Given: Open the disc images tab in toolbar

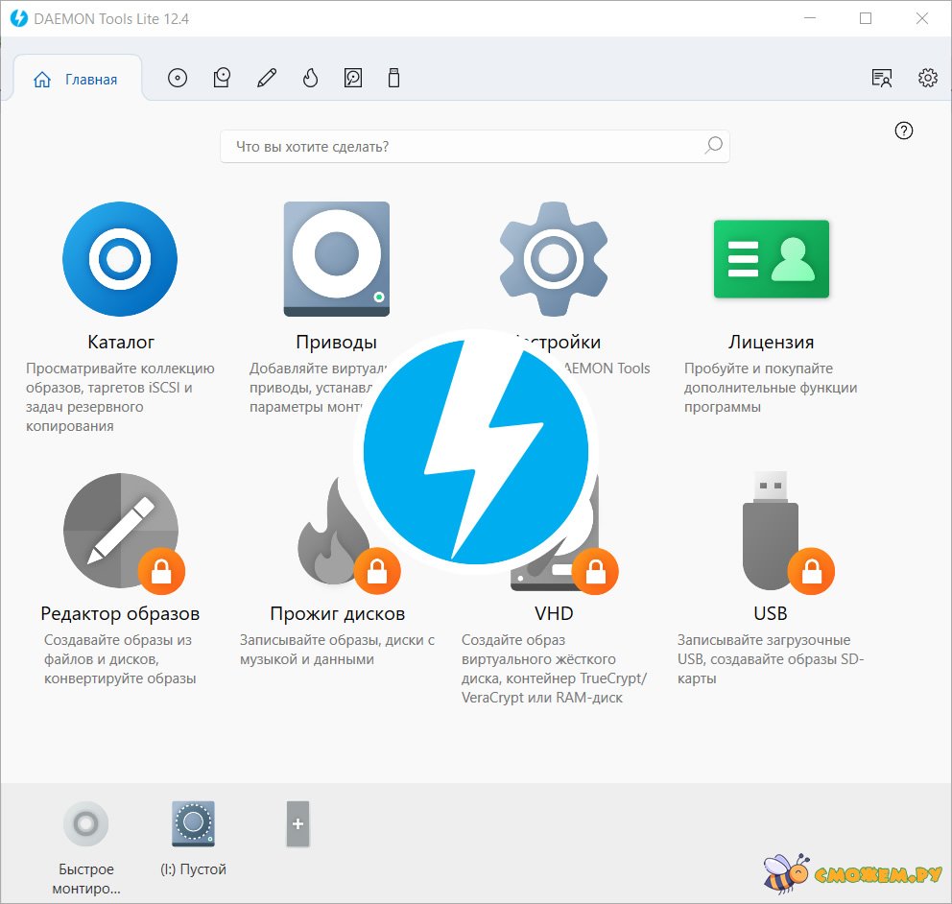Looking at the screenshot, I should 178,79.
